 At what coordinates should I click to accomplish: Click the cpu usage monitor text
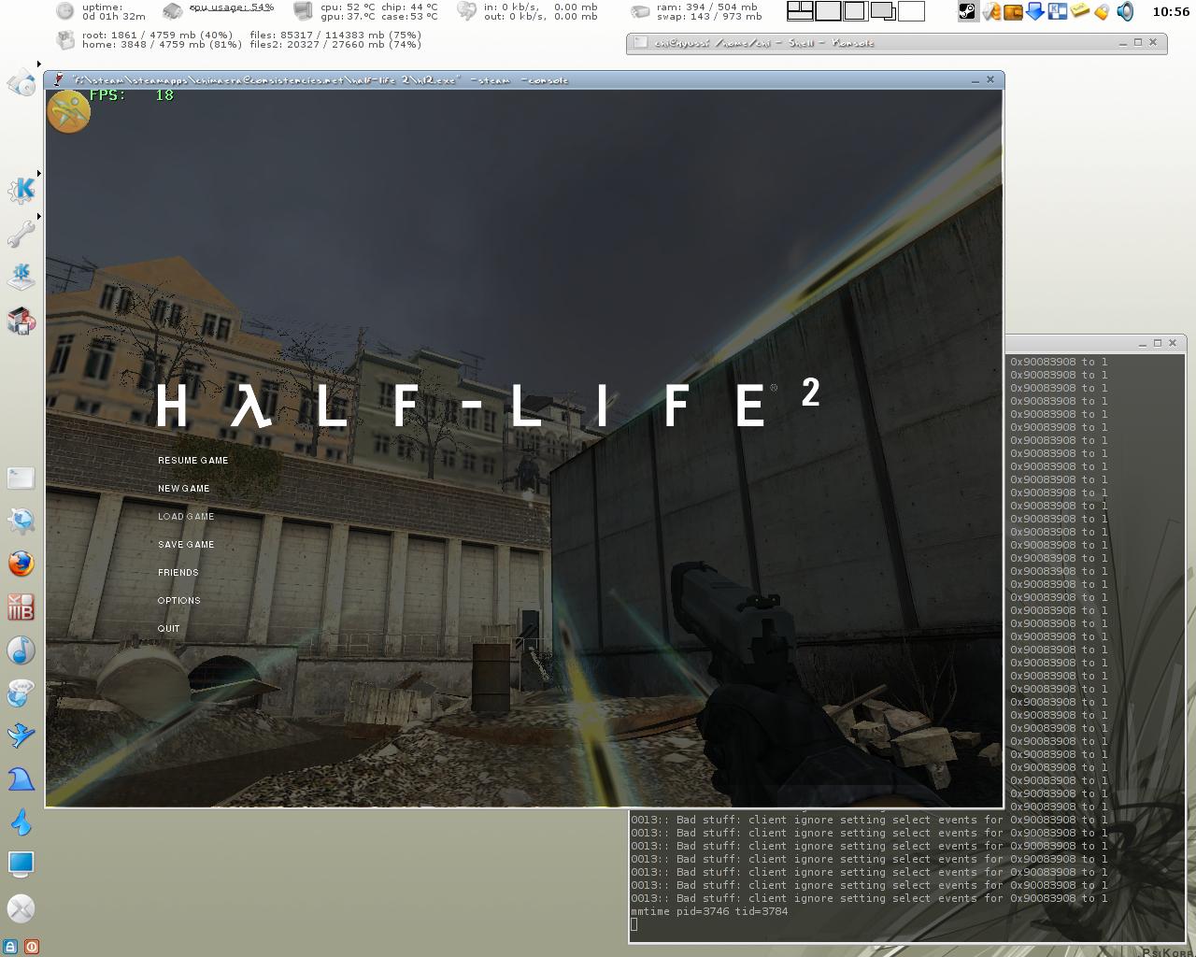(x=232, y=7)
